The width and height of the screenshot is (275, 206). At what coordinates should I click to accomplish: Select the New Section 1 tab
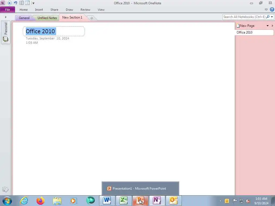72,17
